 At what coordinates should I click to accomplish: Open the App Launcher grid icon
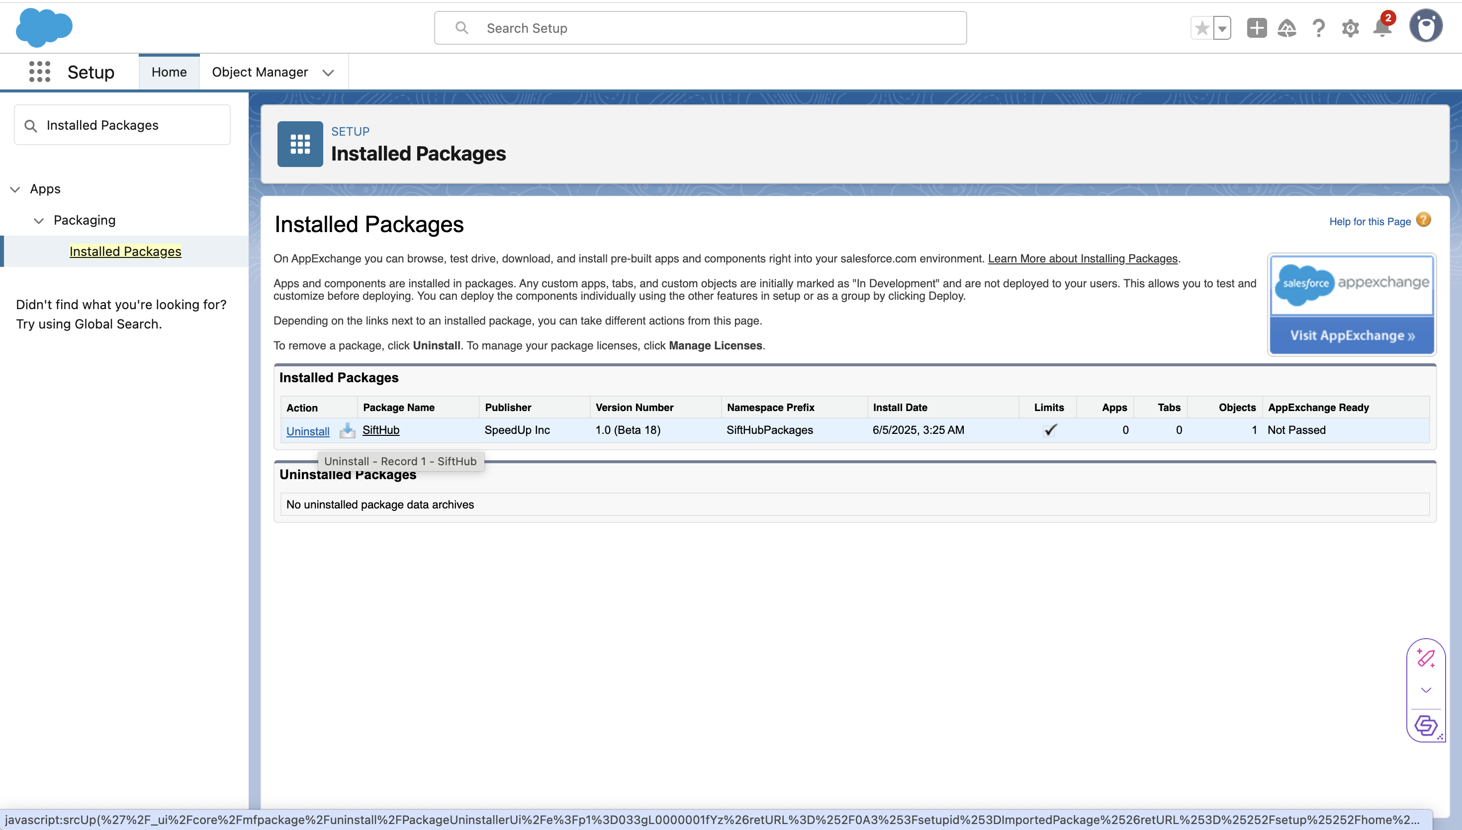pyautogui.click(x=39, y=72)
